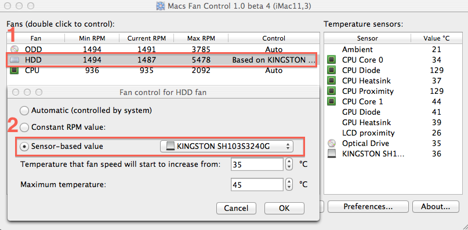Select the HDD fan row label

point(33,60)
